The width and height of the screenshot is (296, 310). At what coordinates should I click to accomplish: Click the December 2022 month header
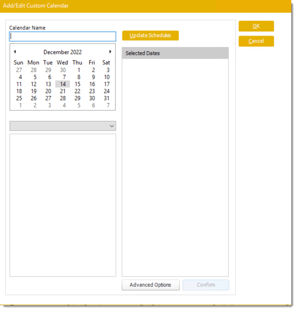coord(63,52)
